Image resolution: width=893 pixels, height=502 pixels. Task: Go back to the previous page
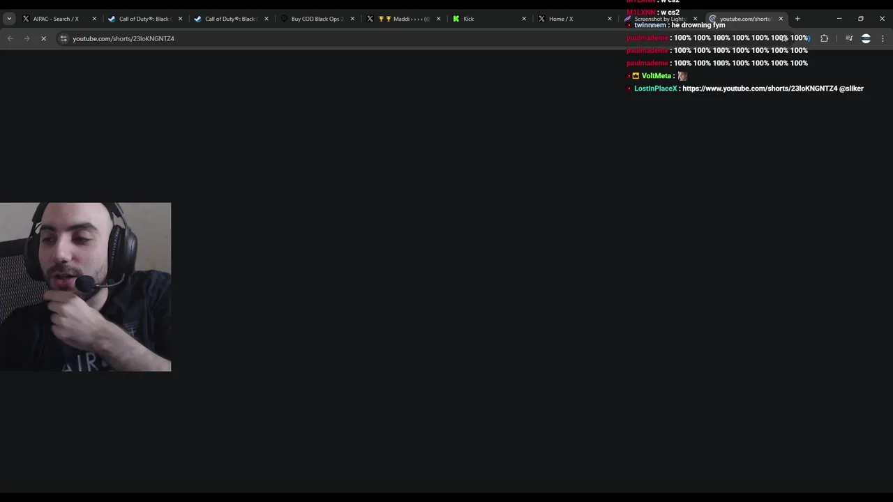coord(10,38)
